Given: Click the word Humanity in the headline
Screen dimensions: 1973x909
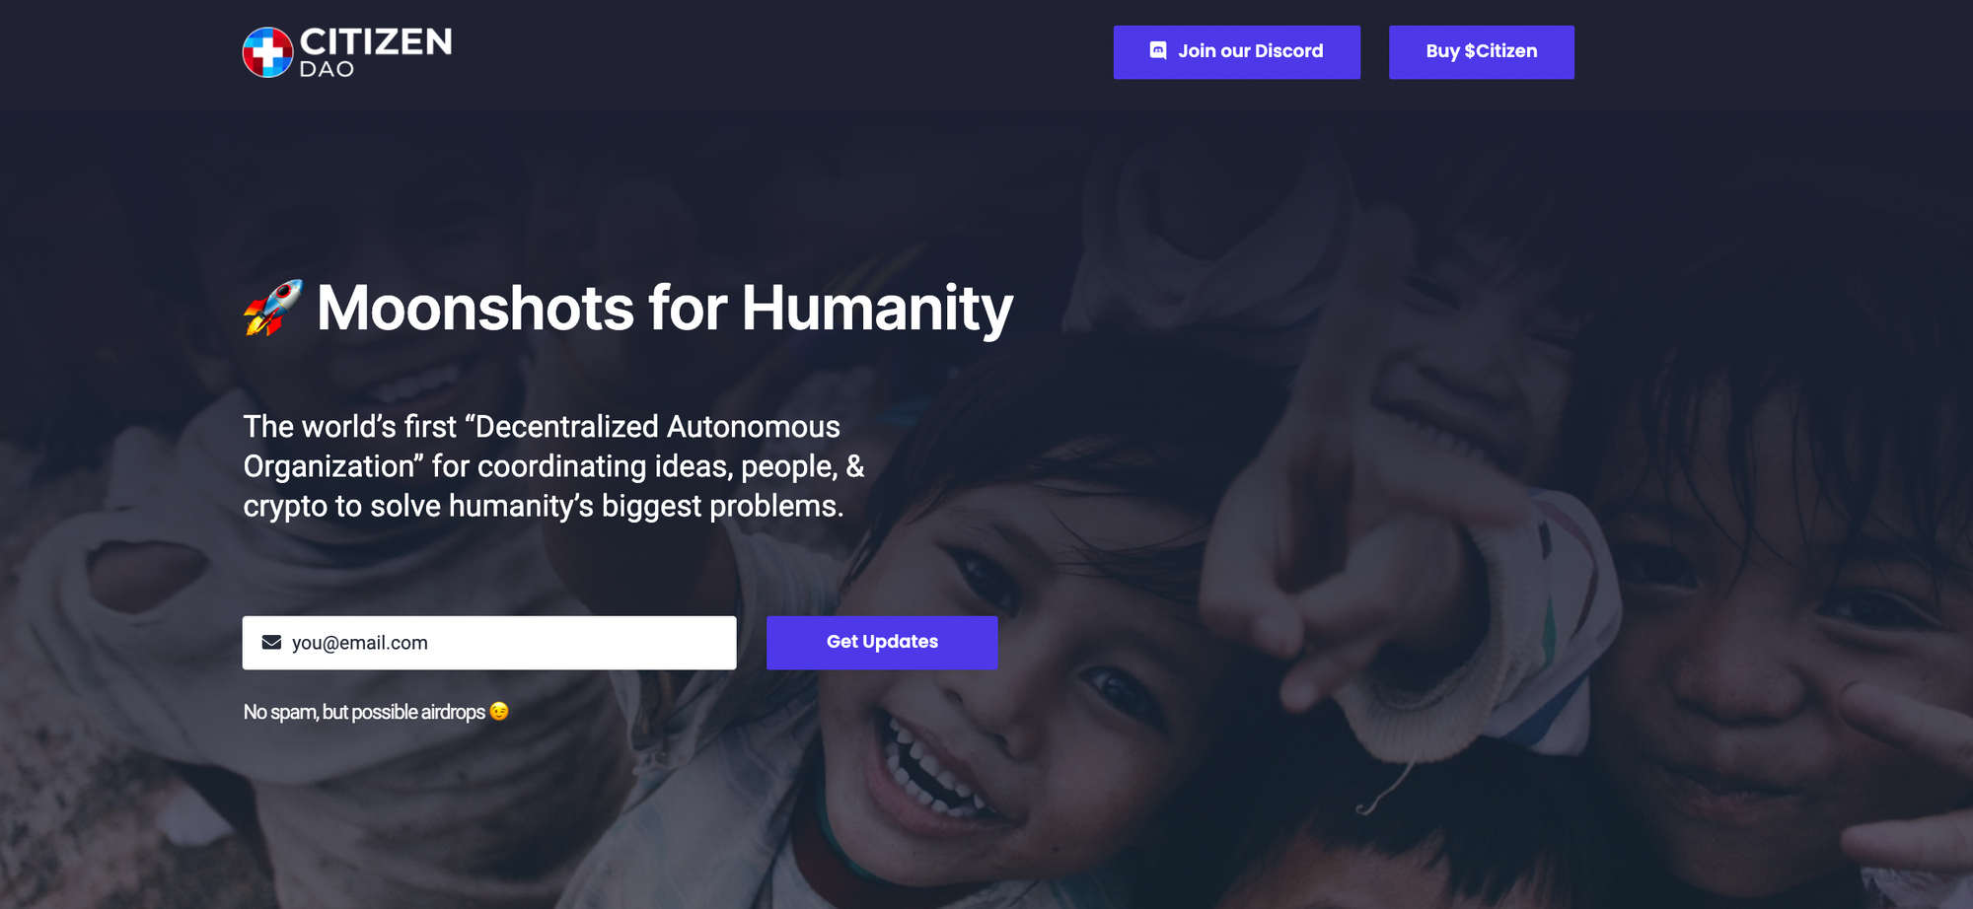Looking at the screenshot, I should [x=877, y=309].
